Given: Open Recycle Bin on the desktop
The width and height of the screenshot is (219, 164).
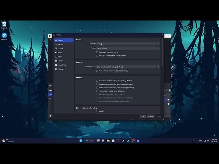Looking at the screenshot, I should (4, 24).
